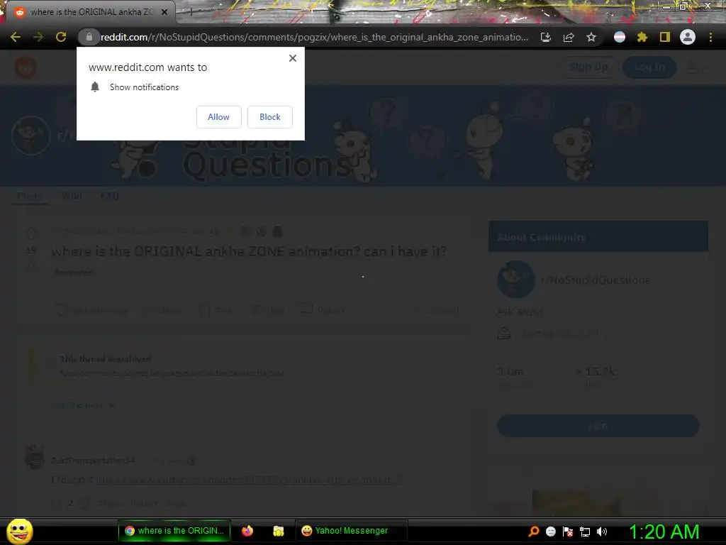The height and width of the screenshot is (545, 726).
Task: Switch to the Chrome taskbar button
Action: [x=174, y=531]
